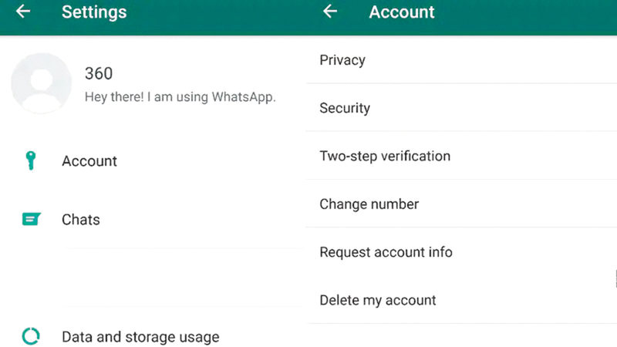Tap the back arrow in Settings header
This screenshot has height=347, width=617.
pos(23,12)
